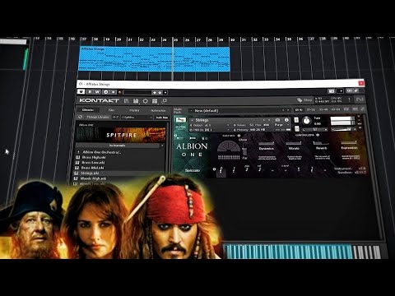Click the Reverb controller slider

tap(321, 143)
